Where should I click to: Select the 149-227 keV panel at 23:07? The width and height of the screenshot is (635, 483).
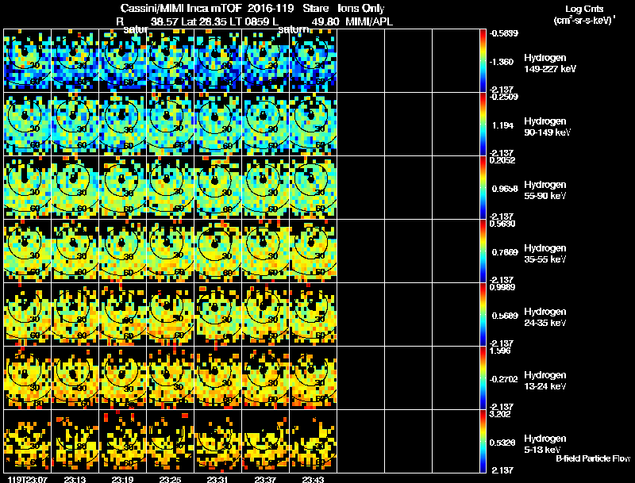[x=27, y=61]
